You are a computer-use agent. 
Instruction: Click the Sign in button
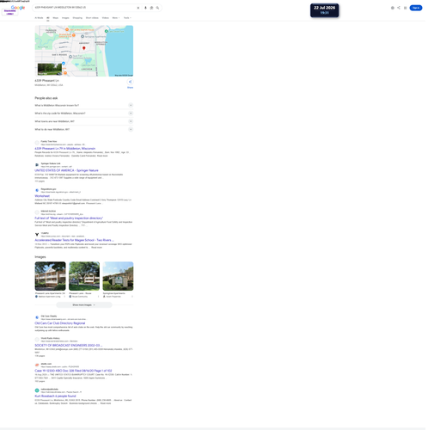416,8
